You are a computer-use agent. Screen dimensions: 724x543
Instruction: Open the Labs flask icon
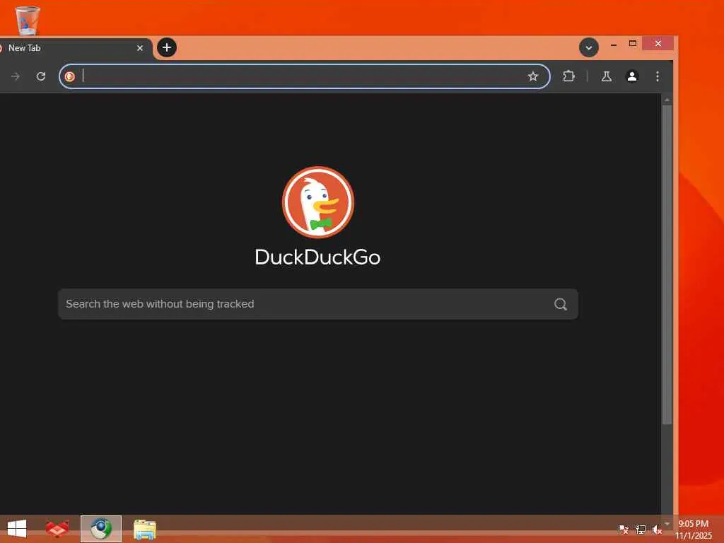click(x=606, y=76)
